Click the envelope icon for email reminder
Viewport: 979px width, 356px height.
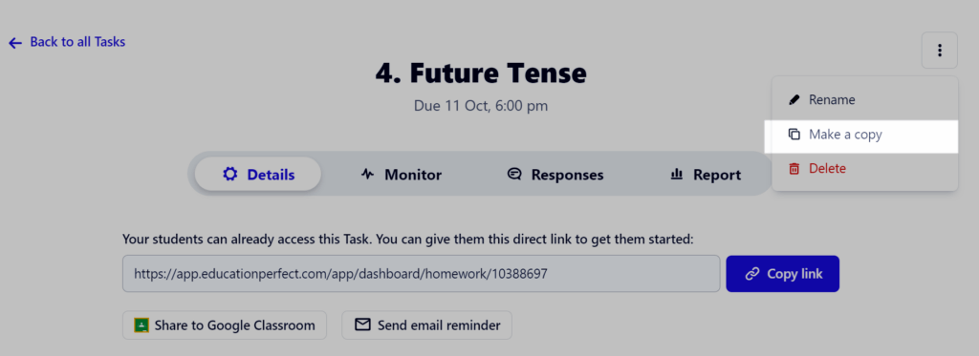(362, 325)
